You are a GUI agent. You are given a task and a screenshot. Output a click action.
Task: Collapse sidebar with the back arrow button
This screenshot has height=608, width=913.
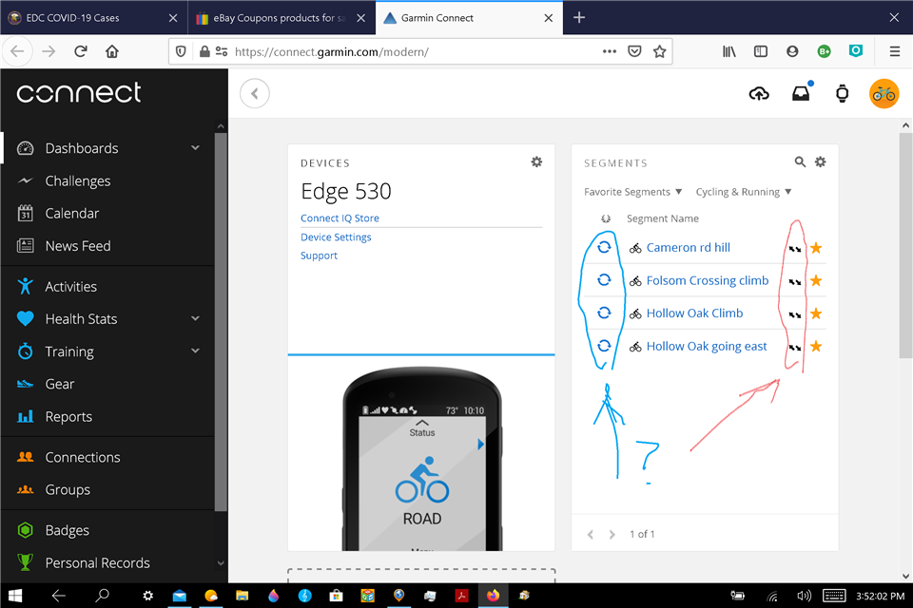point(255,94)
